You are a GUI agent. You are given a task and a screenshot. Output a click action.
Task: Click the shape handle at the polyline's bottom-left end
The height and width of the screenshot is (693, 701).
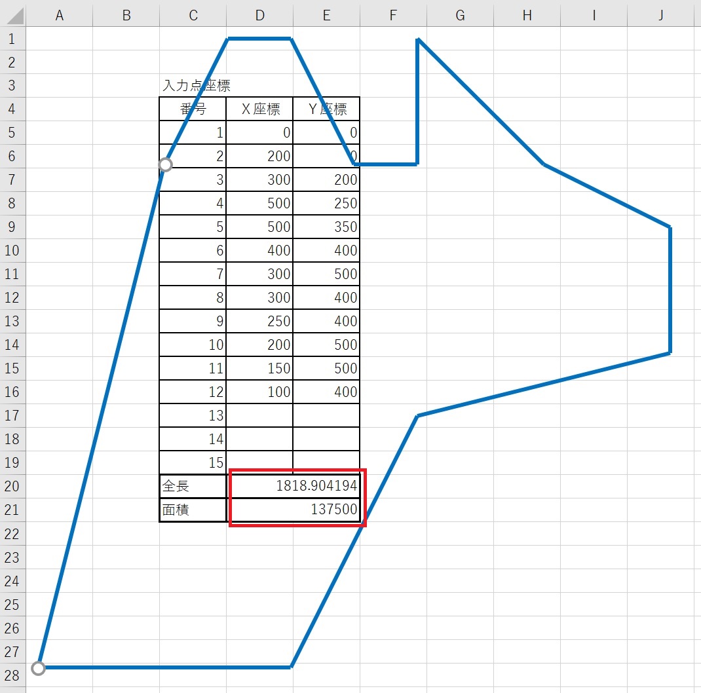coord(38,668)
